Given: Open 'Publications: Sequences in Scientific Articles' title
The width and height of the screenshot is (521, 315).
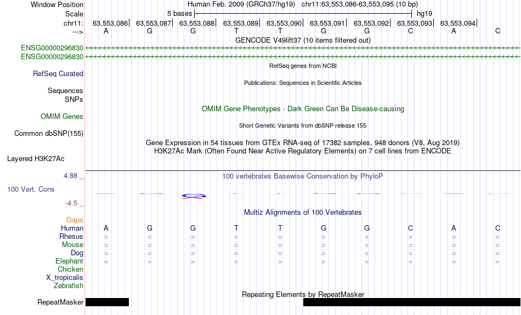Looking at the screenshot, I should coord(303,83).
